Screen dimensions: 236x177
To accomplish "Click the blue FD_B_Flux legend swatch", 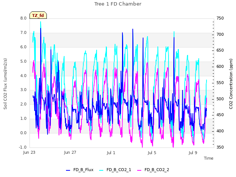I will pos(68,170).
